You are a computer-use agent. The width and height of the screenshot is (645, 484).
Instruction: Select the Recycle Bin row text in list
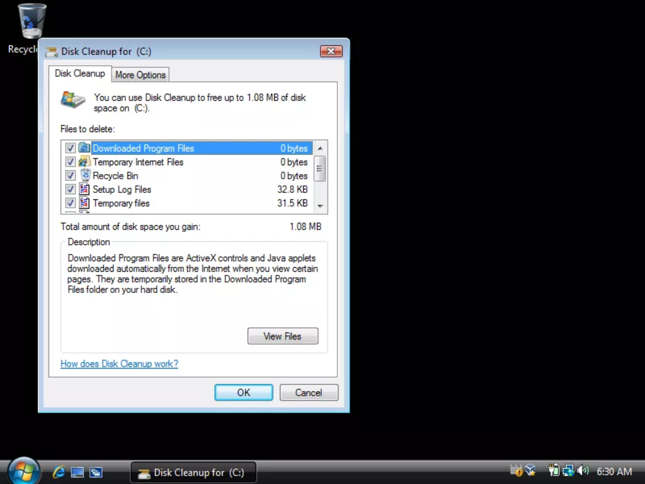(x=115, y=176)
